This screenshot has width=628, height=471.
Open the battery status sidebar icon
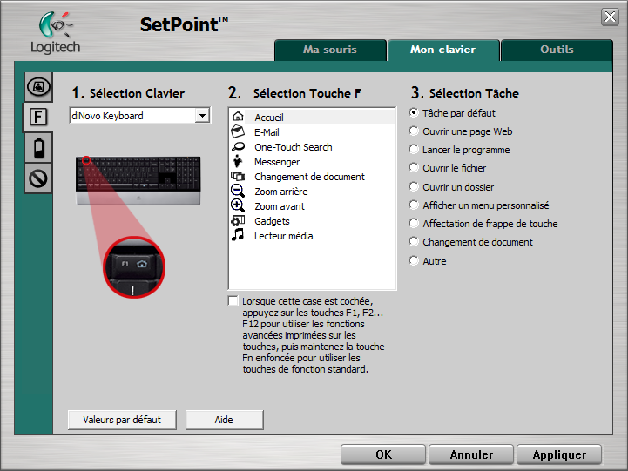pos(38,148)
